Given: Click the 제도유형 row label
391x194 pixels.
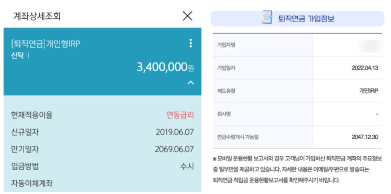Looking at the screenshot, I should pos(226,91).
